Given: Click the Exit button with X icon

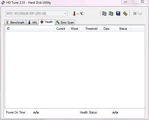Looking at the screenshot, I should (137, 14).
